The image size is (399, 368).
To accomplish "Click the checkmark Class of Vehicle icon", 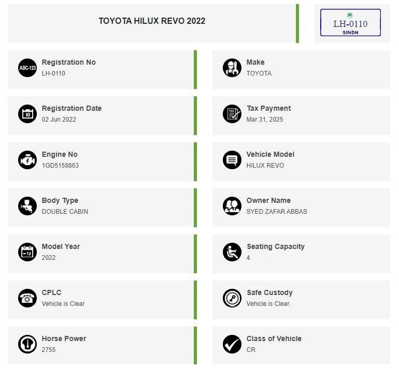I will coord(232,344).
